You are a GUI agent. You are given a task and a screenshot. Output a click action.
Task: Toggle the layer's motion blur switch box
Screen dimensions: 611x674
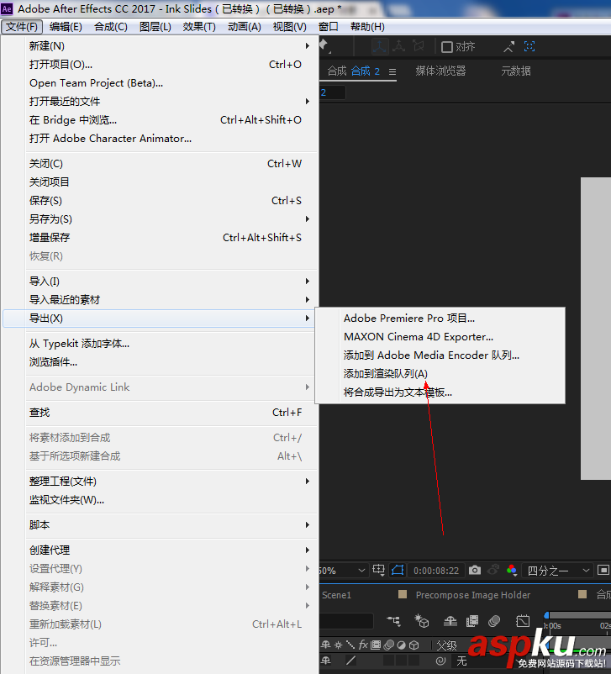pos(388,661)
